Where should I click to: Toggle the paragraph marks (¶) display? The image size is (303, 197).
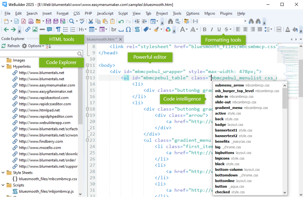coord(58,29)
